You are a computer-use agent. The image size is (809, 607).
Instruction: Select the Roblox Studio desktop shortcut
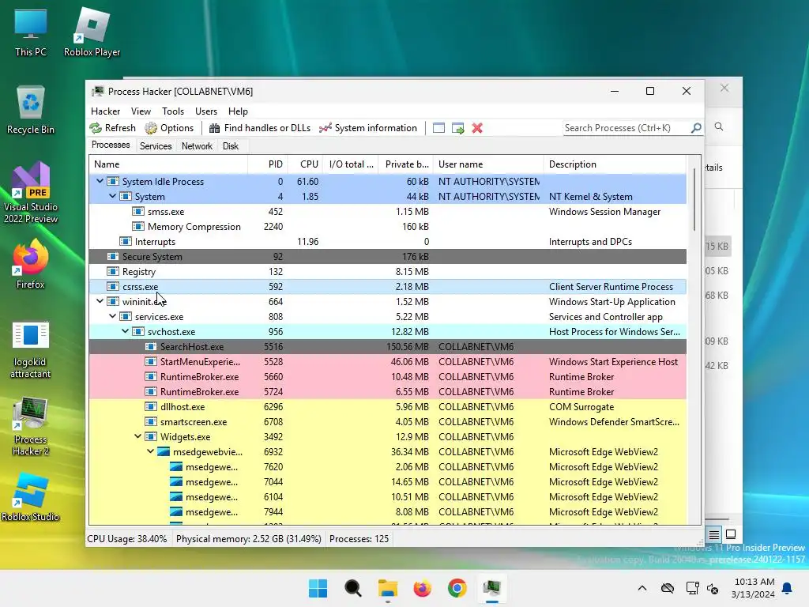[31, 497]
